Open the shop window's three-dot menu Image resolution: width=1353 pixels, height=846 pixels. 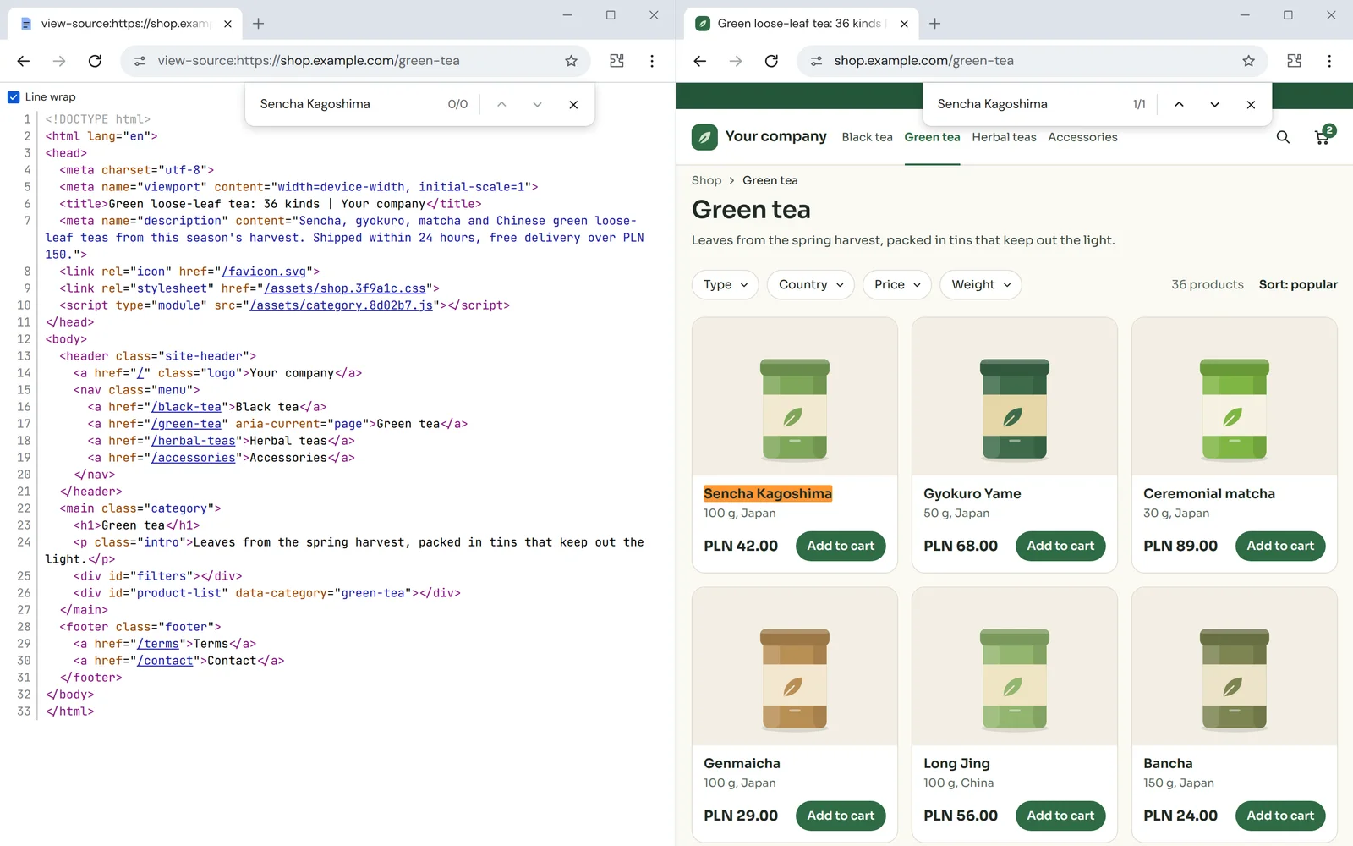tap(1329, 61)
